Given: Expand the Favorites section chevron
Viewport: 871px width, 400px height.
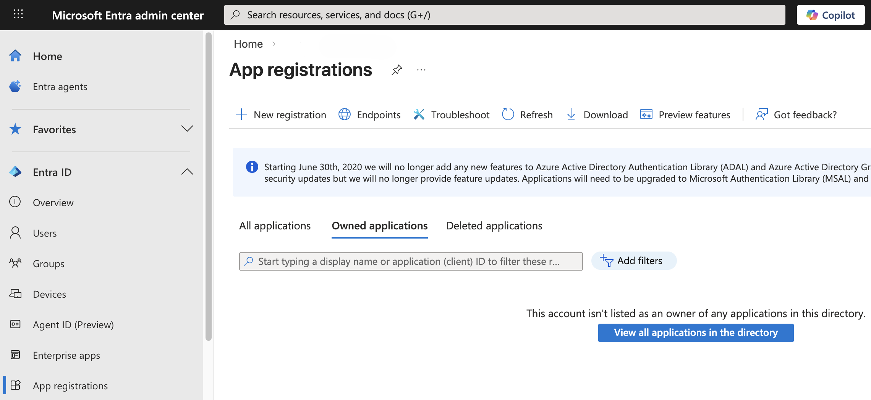Looking at the screenshot, I should point(187,129).
